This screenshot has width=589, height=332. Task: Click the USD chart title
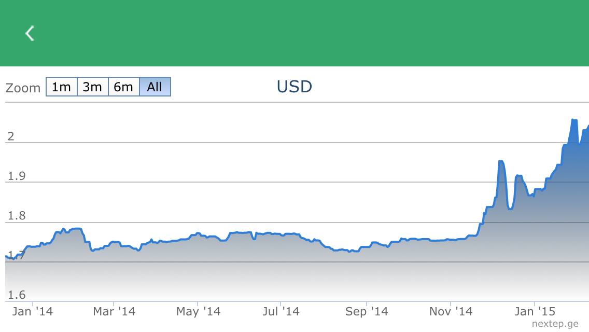click(294, 87)
